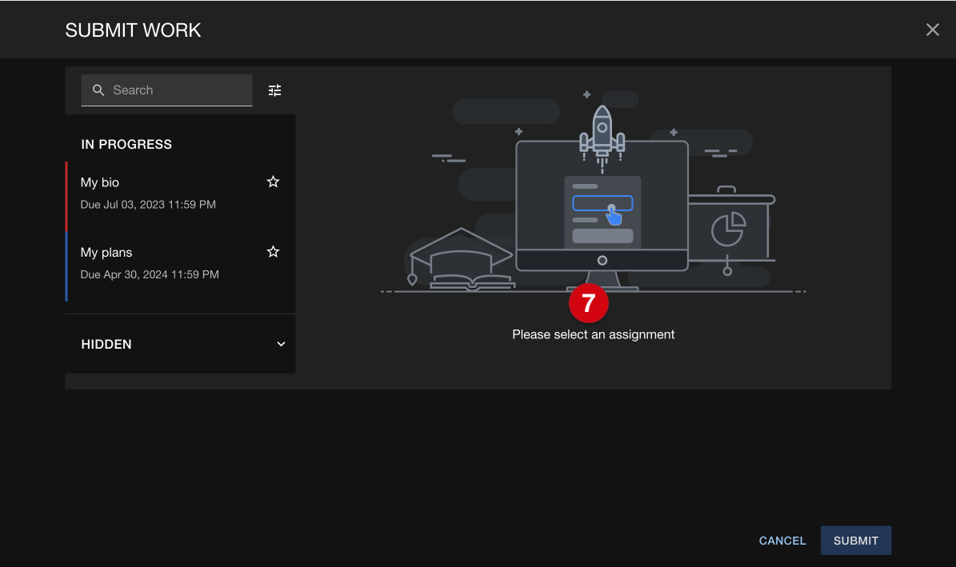Click the 'Please select an assignment' message
956x567 pixels.
(594, 335)
